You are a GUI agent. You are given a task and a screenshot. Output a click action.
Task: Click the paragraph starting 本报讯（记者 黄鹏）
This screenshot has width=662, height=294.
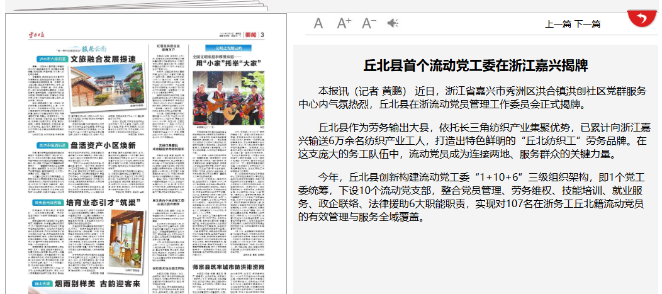473,98
